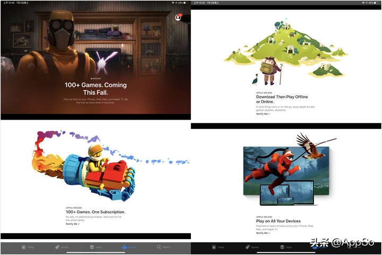Tap Notify Me under Download Then Play Offline
Screen dimensions: 382x255
click(263, 114)
